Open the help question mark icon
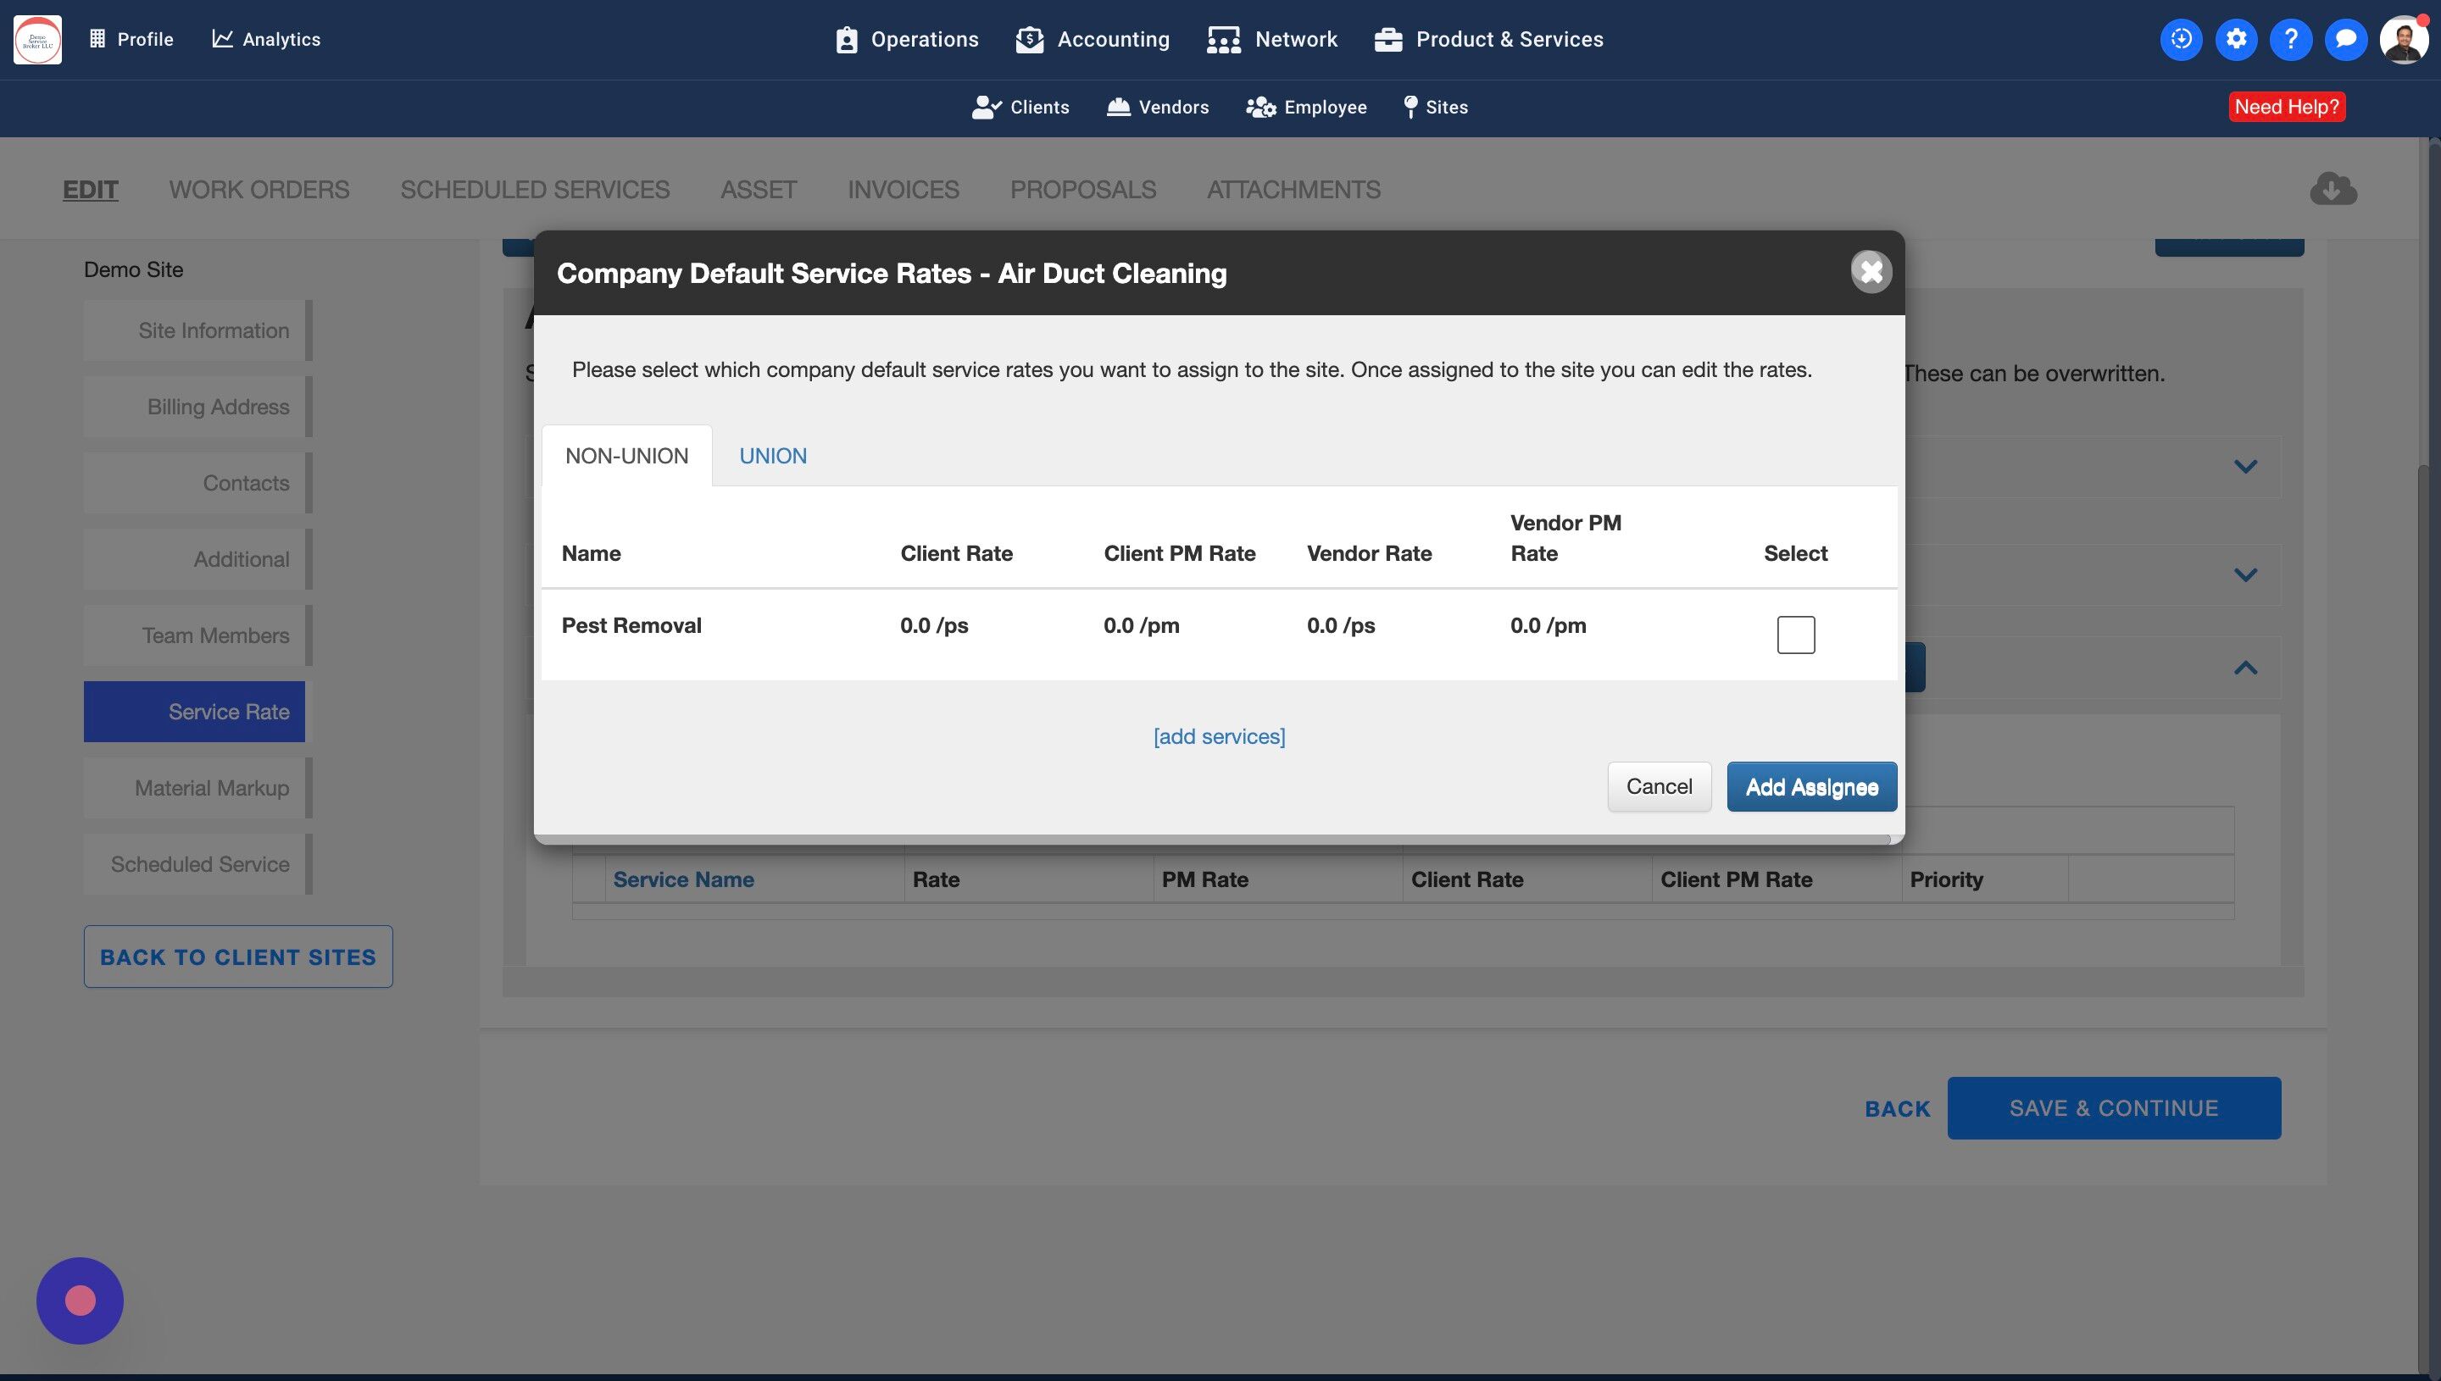 2290,39
